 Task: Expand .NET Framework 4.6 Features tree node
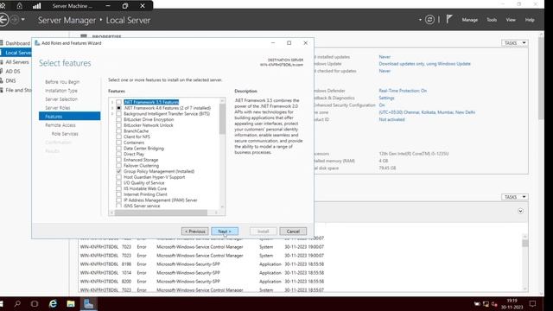click(112, 108)
